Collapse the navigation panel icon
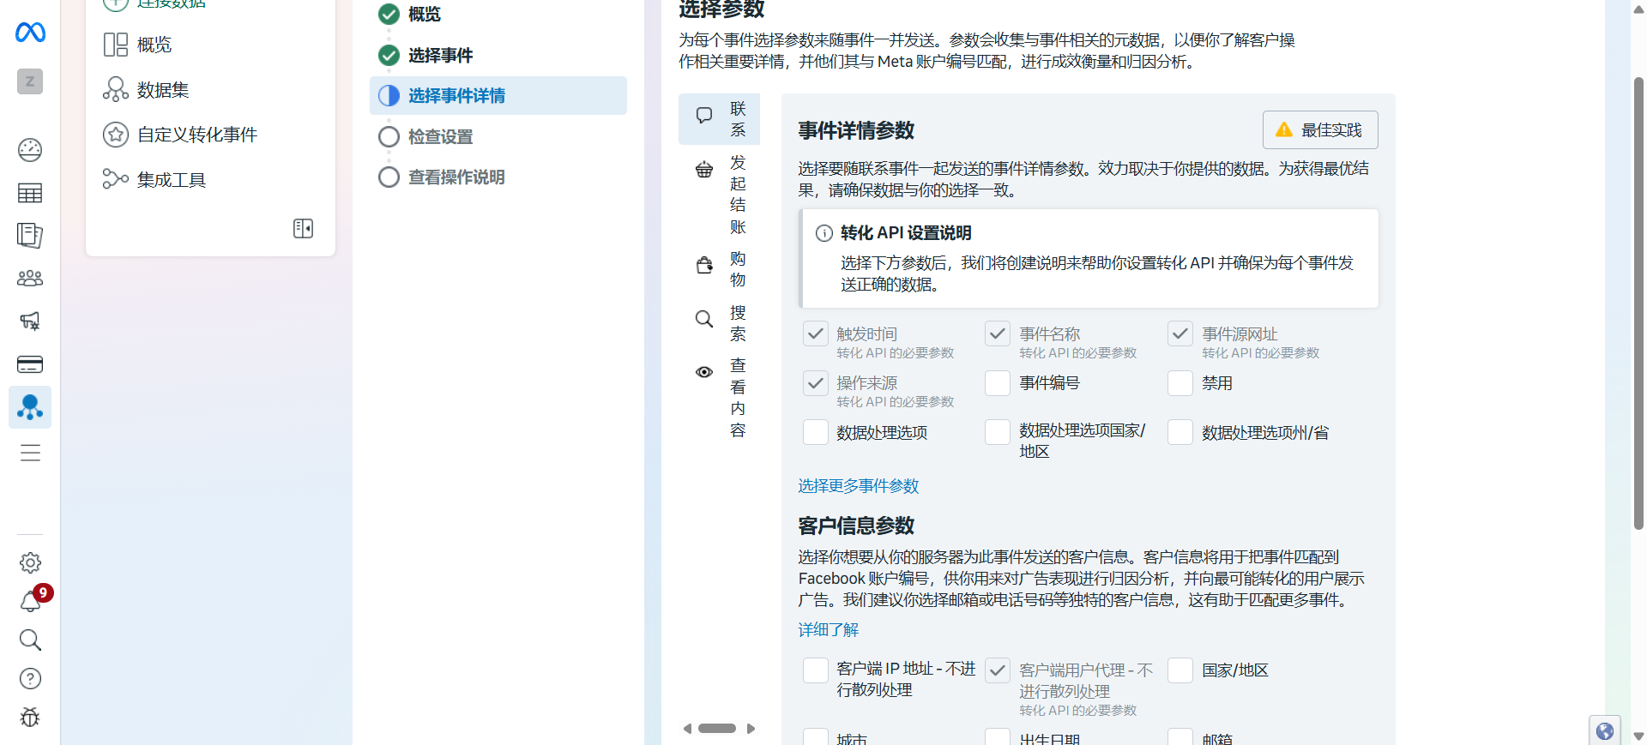 tap(303, 228)
